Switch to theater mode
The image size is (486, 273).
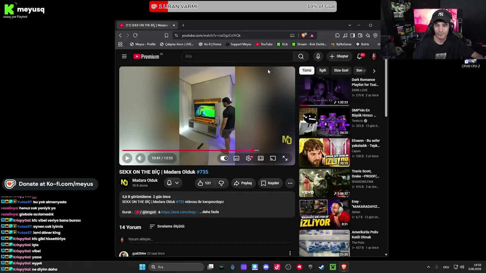(x=261, y=158)
